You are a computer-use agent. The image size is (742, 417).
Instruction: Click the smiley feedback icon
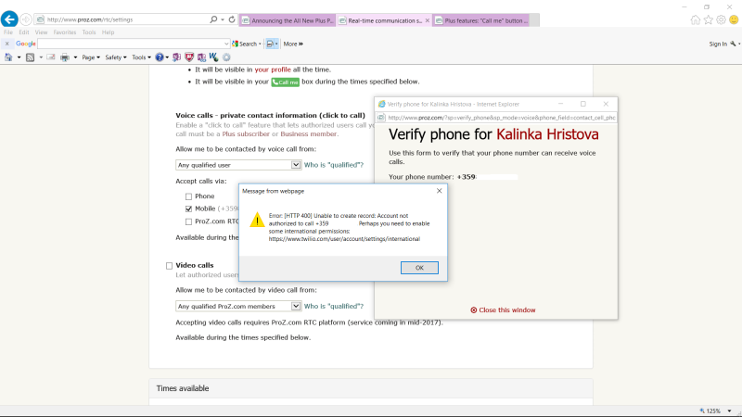[734, 19]
